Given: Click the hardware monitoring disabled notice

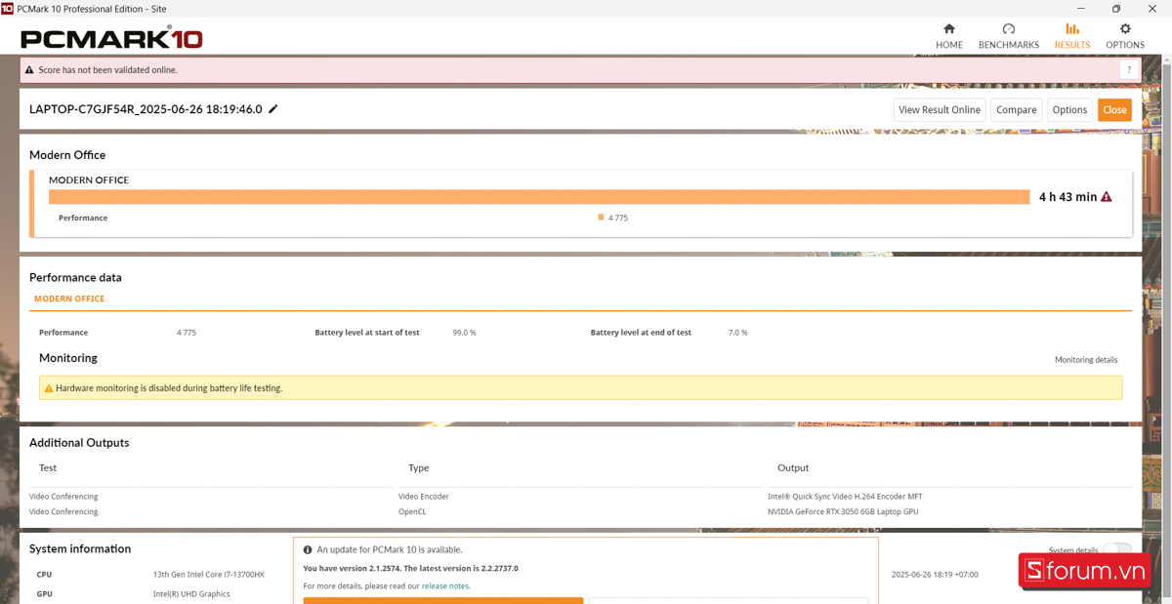Looking at the screenshot, I should click(580, 388).
